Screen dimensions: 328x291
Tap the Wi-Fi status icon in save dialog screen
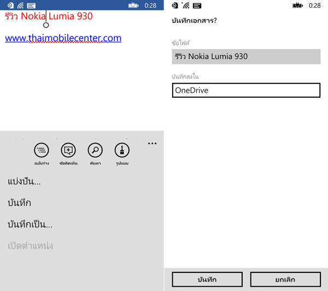186,5
